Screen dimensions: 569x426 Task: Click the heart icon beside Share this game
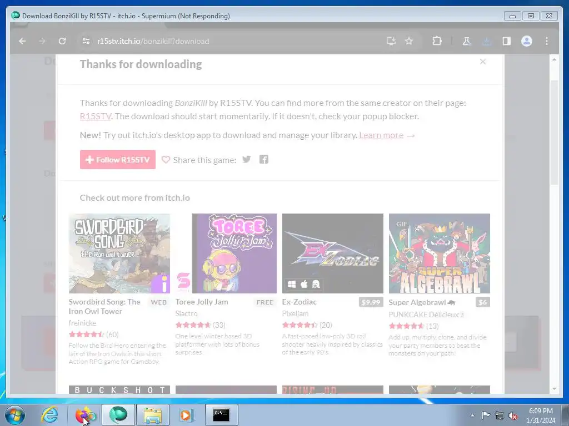point(166,160)
